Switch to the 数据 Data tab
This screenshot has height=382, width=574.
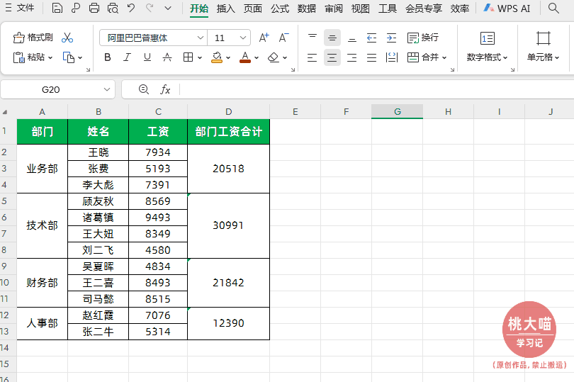(306, 9)
